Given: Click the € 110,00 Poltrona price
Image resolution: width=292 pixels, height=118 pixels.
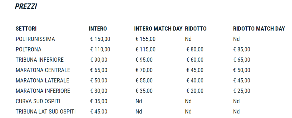Looking at the screenshot, I should [100, 49].
